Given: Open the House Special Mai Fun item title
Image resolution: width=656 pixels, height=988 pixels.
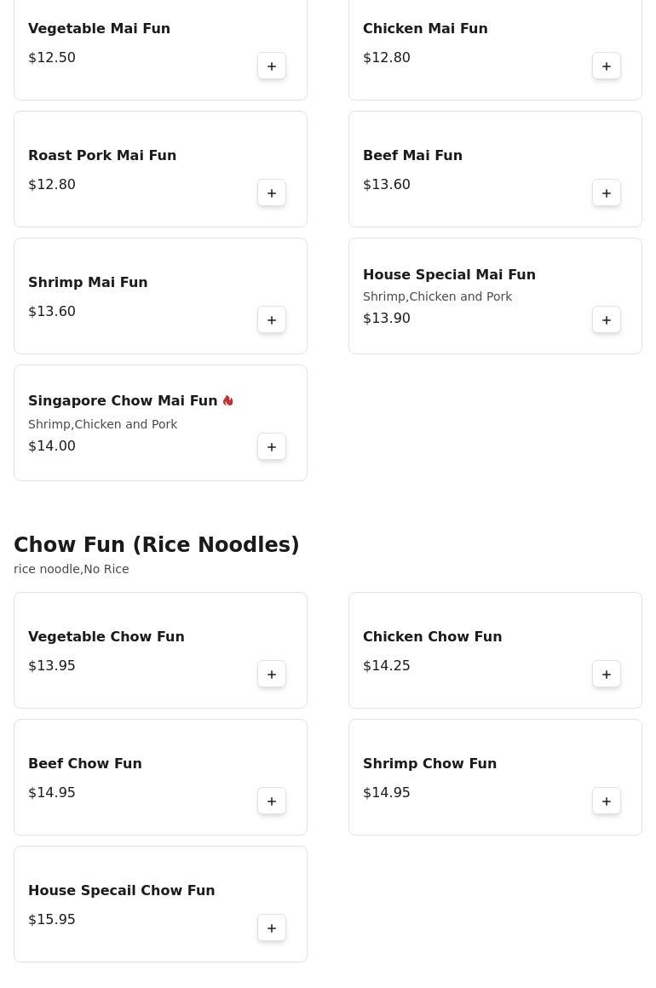Looking at the screenshot, I should click(449, 275).
